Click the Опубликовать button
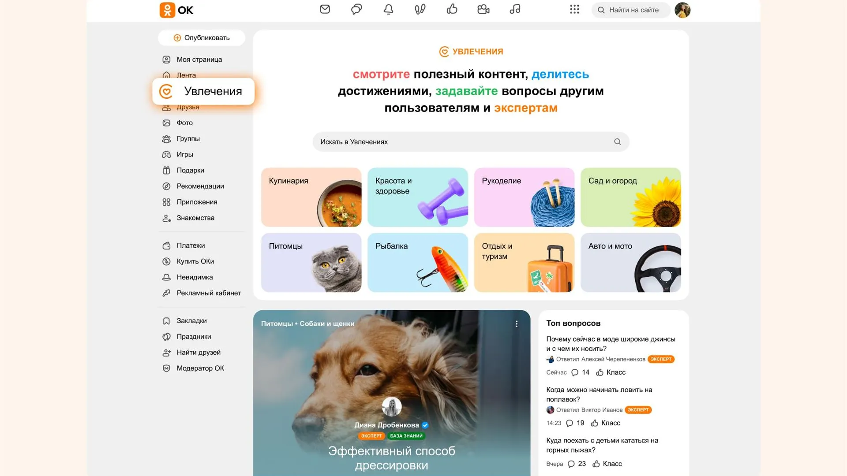This screenshot has width=847, height=476. coord(202,37)
